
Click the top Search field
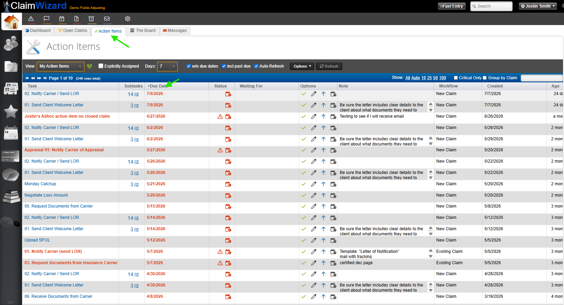coord(491,6)
